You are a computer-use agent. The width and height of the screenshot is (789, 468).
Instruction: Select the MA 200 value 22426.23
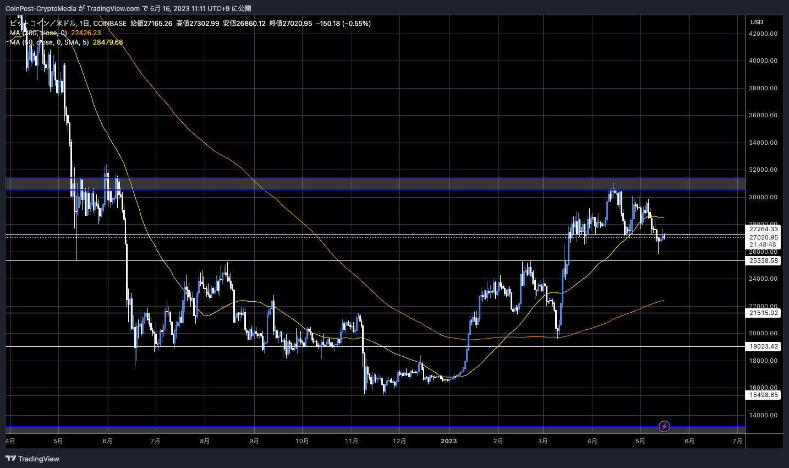click(86, 33)
